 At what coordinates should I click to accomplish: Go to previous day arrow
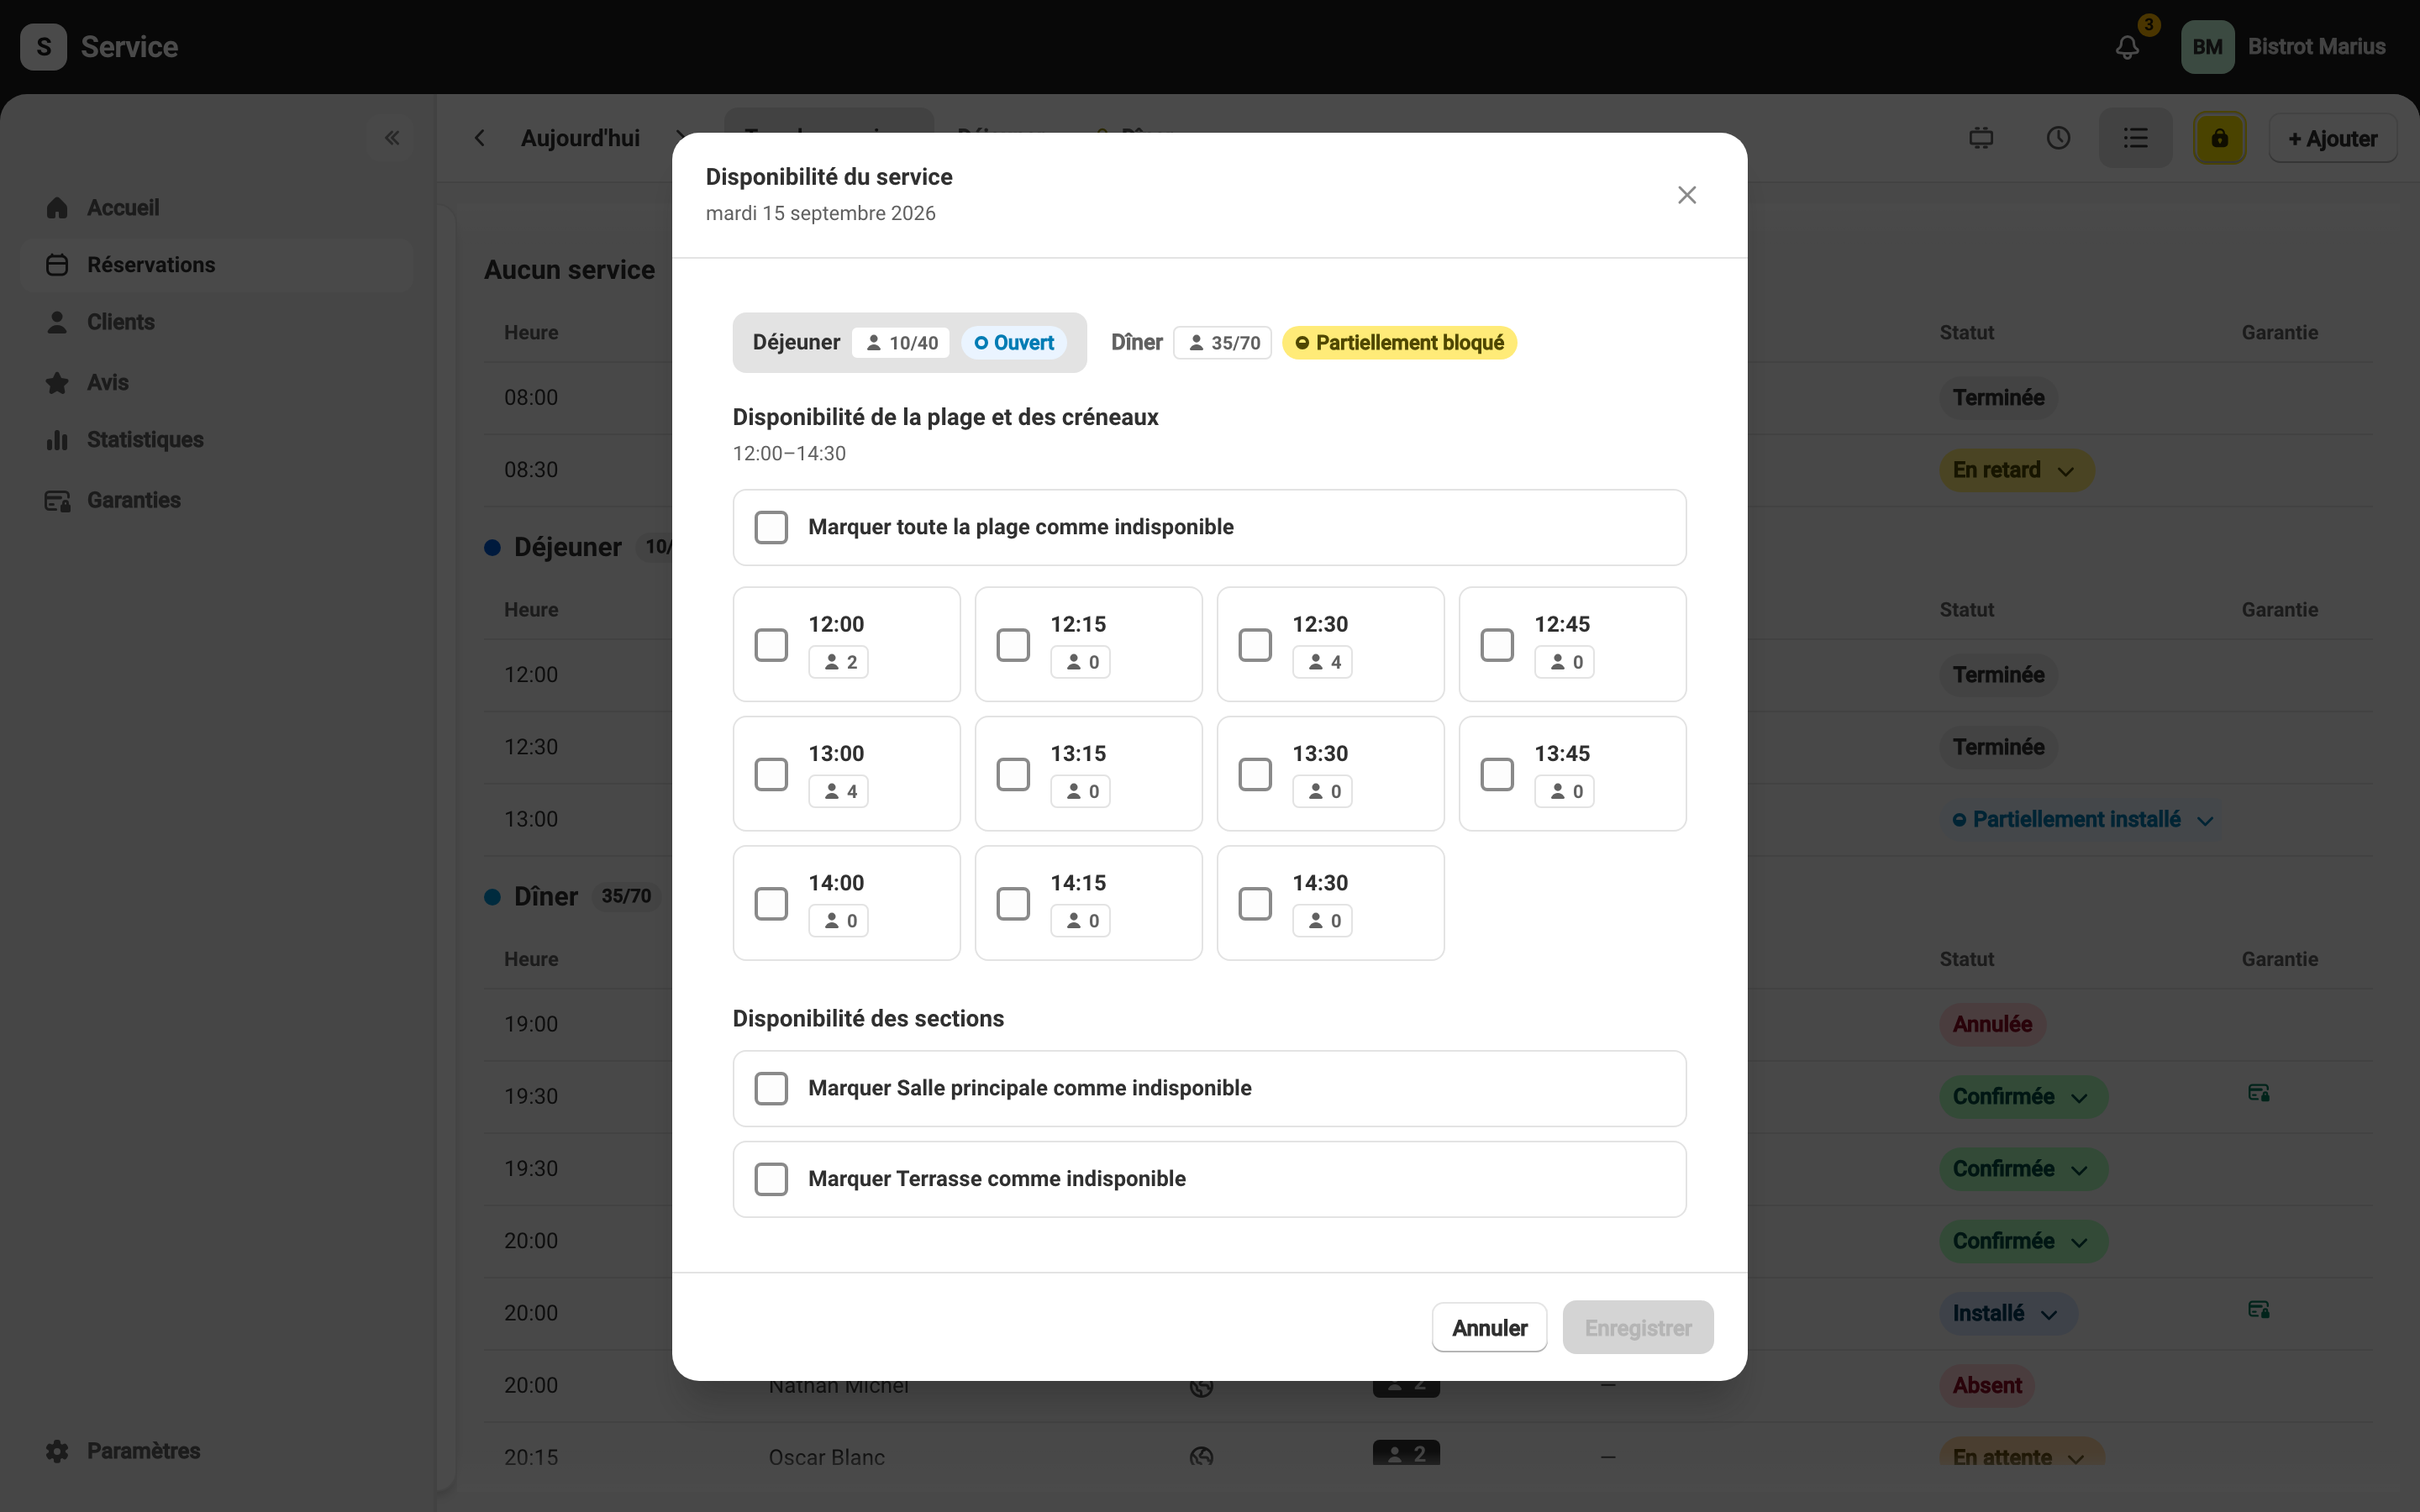[x=480, y=138]
